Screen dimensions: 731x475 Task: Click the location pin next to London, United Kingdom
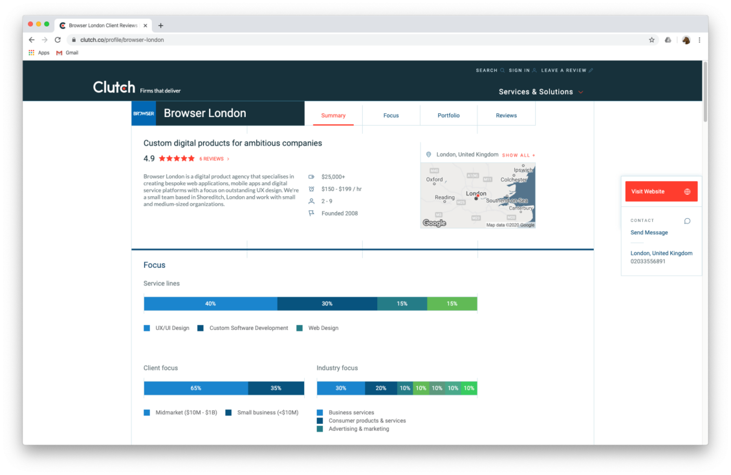coord(428,155)
